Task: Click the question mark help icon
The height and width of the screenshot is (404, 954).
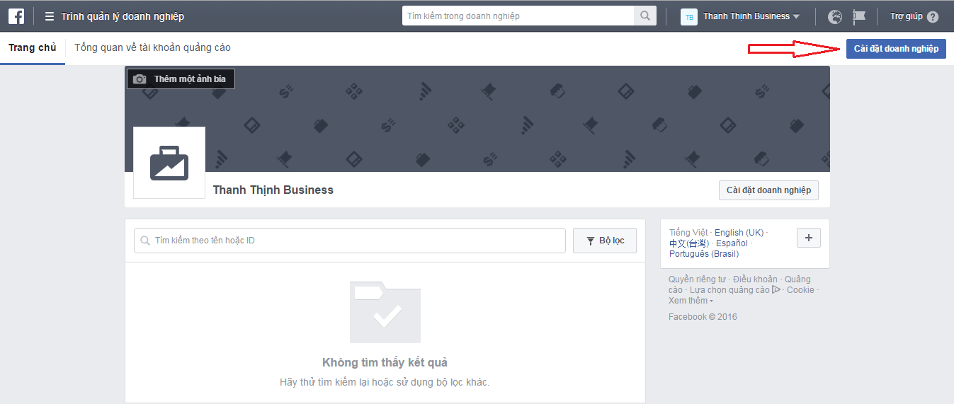Action: (932, 16)
